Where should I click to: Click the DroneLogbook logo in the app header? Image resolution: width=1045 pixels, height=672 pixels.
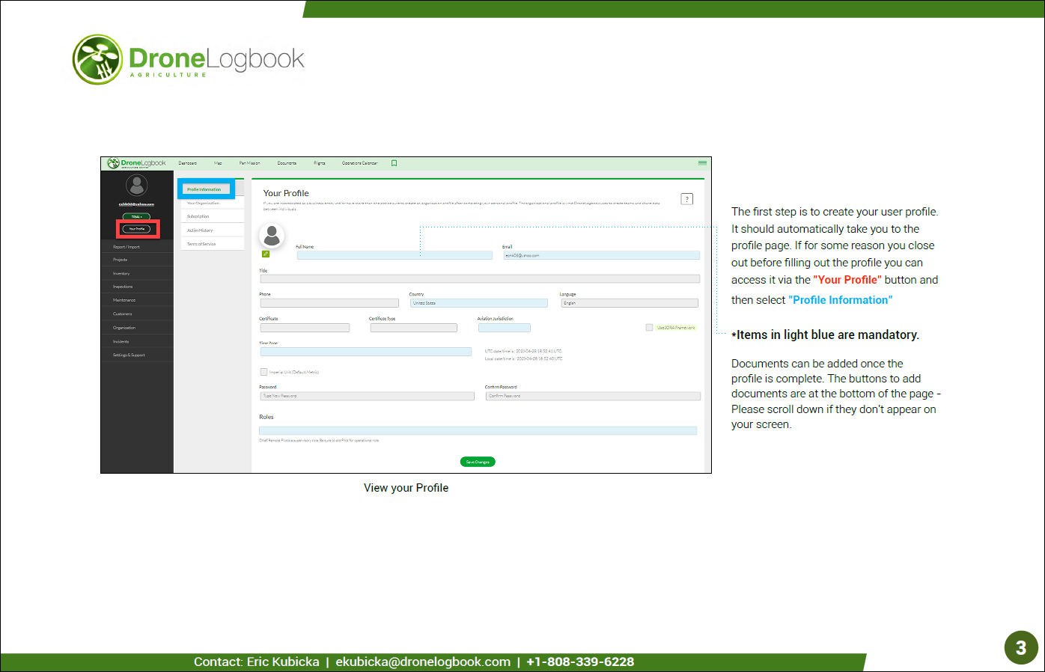point(137,163)
